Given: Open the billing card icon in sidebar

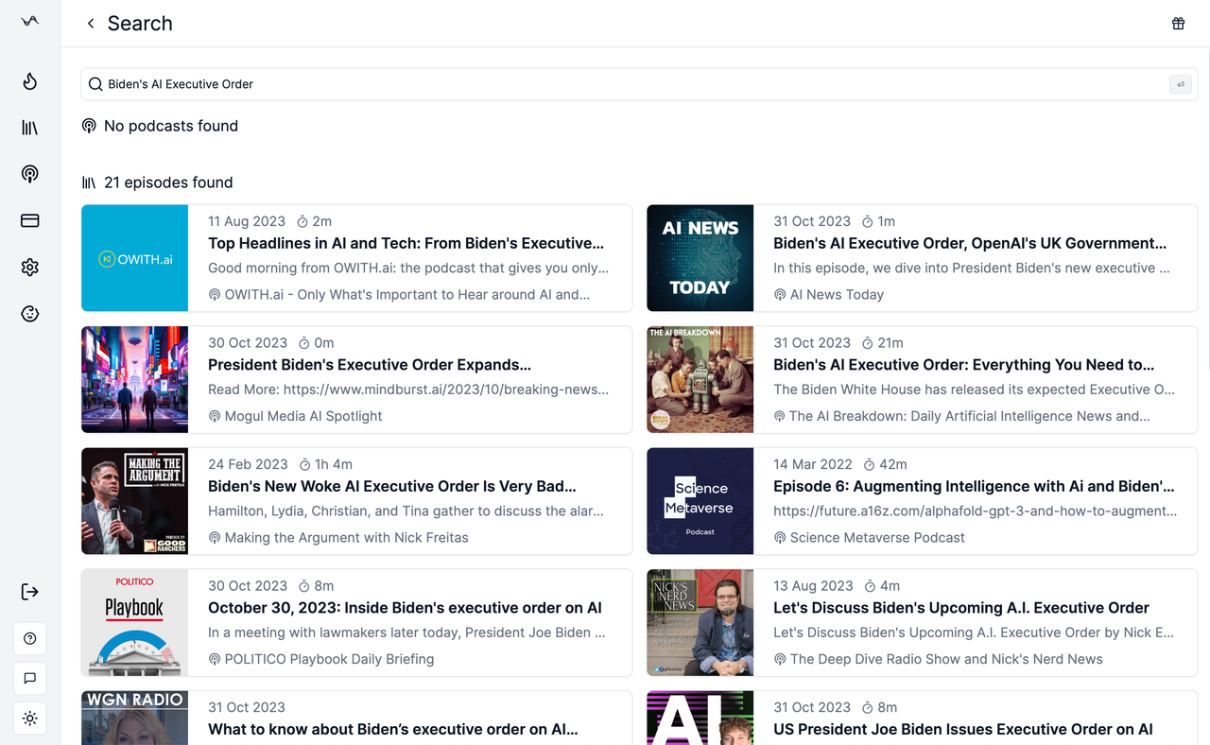Looking at the screenshot, I should click(x=30, y=220).
